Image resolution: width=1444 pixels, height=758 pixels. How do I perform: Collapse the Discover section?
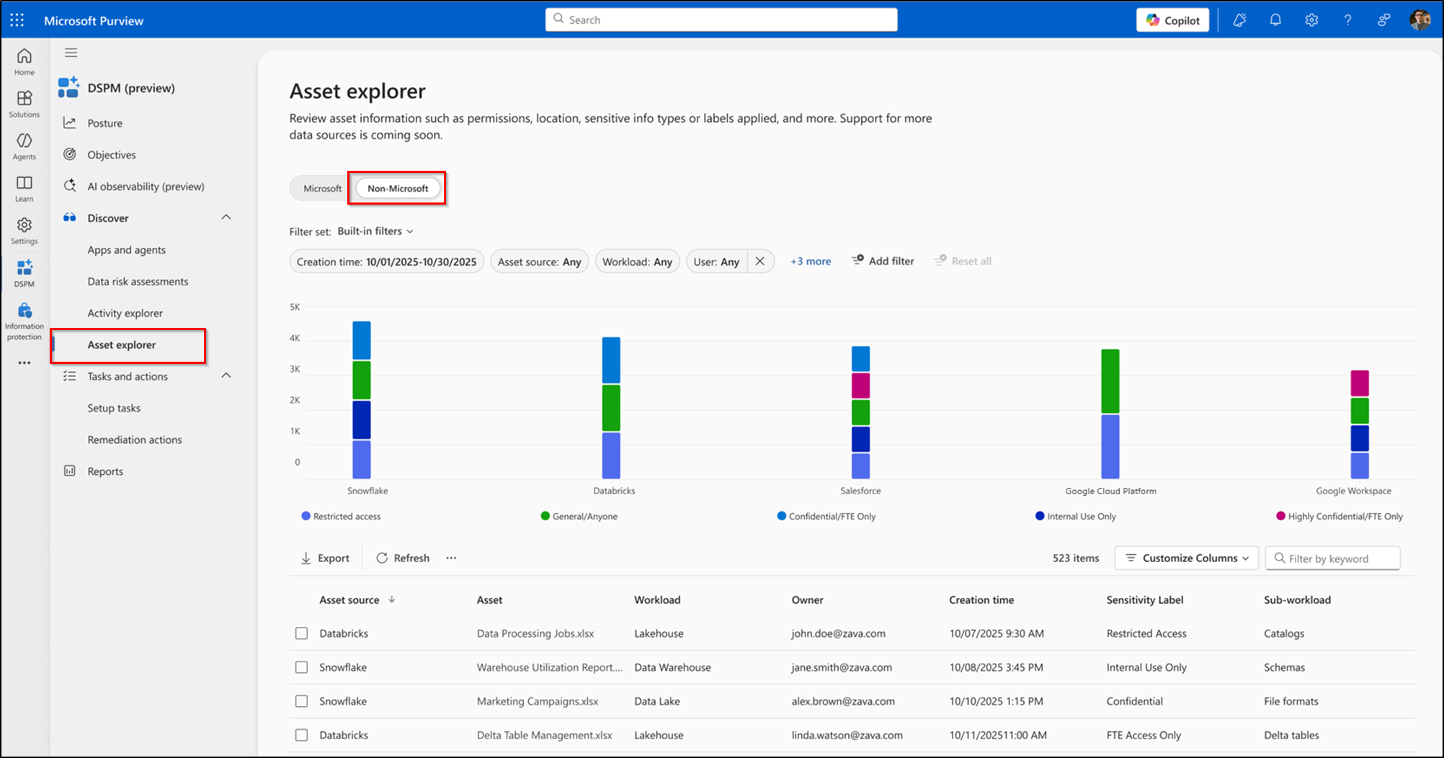click(226, 217)
